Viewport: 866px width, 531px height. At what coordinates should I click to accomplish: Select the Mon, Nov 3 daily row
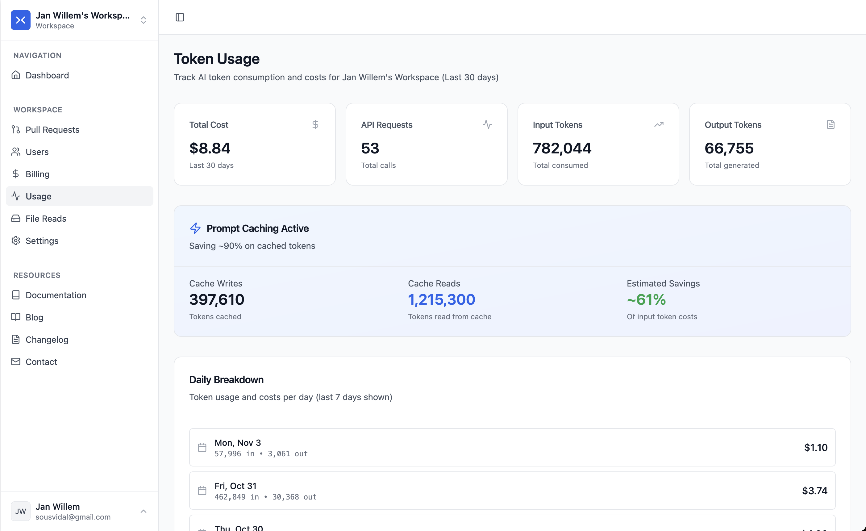coord(512,447)
